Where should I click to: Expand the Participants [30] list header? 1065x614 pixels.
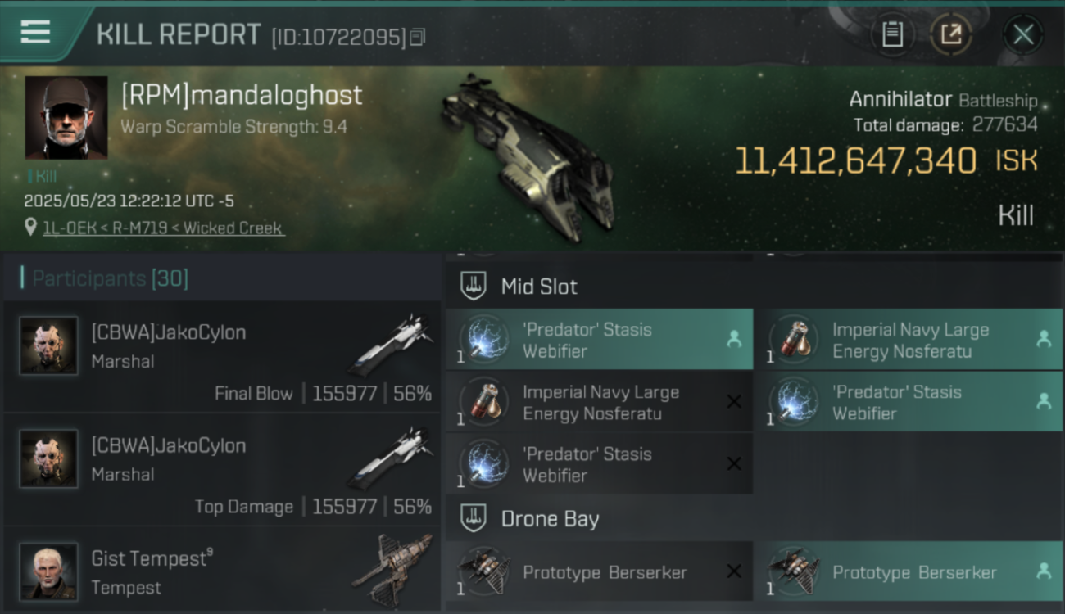(222, 278)
